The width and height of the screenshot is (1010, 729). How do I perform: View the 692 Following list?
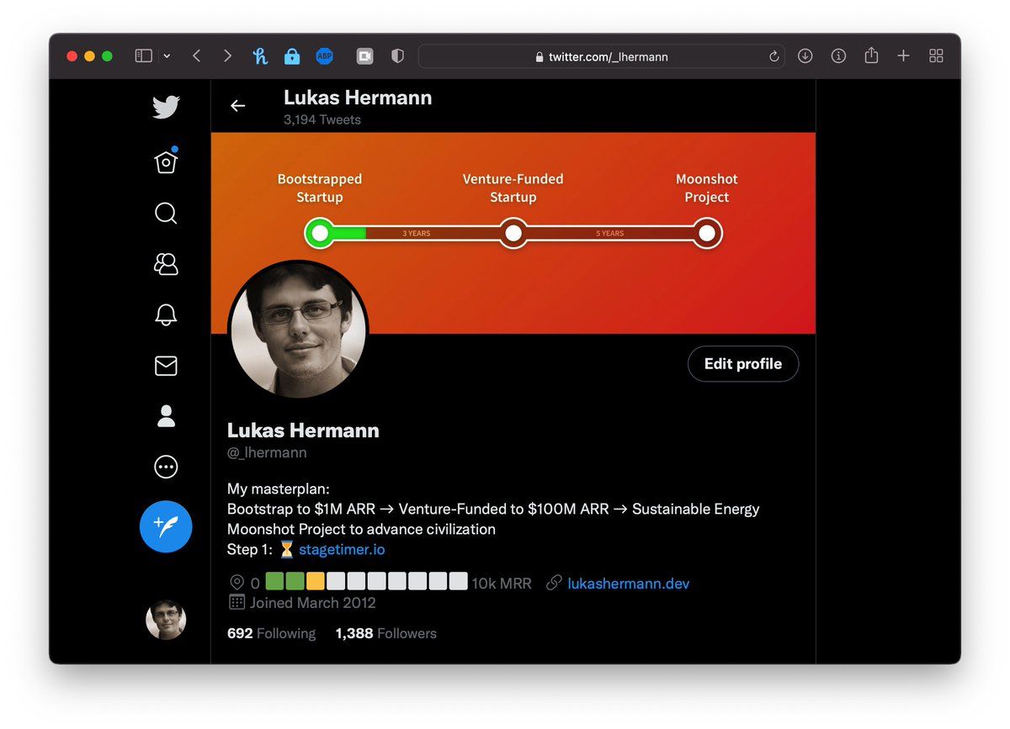[271, 633]
